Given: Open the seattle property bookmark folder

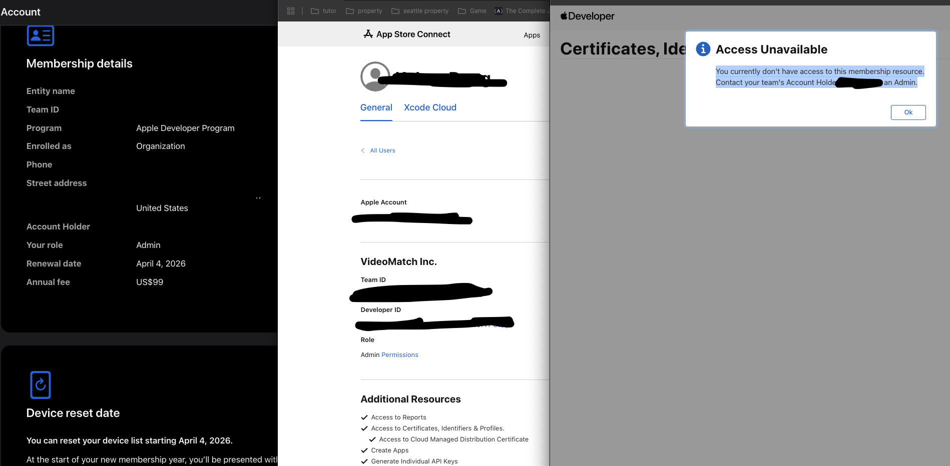Looking at the screenshot, I should pos(419,10).
